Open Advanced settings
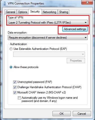 pyautogui.click(x=75, y=29)
